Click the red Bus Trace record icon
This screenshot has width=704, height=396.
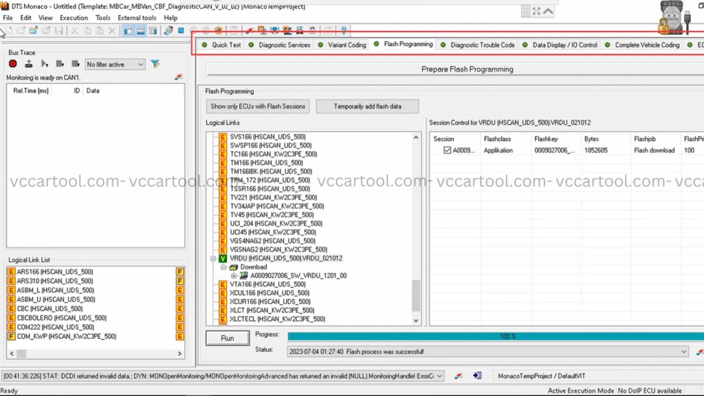click(13, 64)
